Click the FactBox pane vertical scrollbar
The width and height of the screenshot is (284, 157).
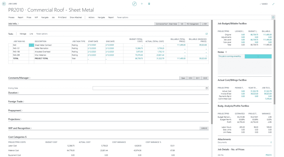(274, 55)
